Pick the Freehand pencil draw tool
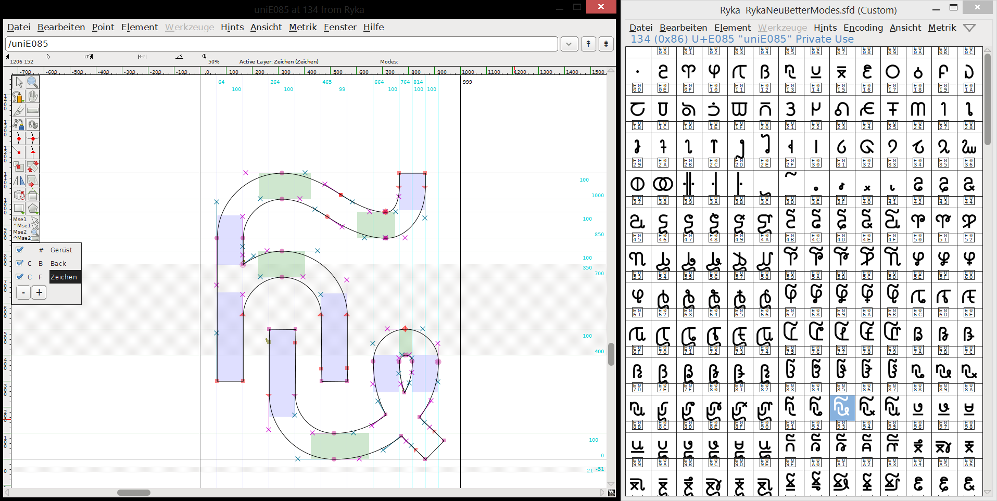Viewport: 997px width, 501px height. (19, 96)
